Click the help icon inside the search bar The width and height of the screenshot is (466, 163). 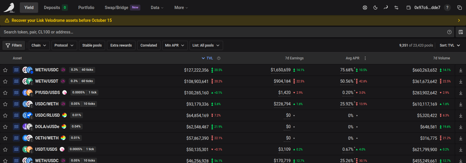coord(449,32)
